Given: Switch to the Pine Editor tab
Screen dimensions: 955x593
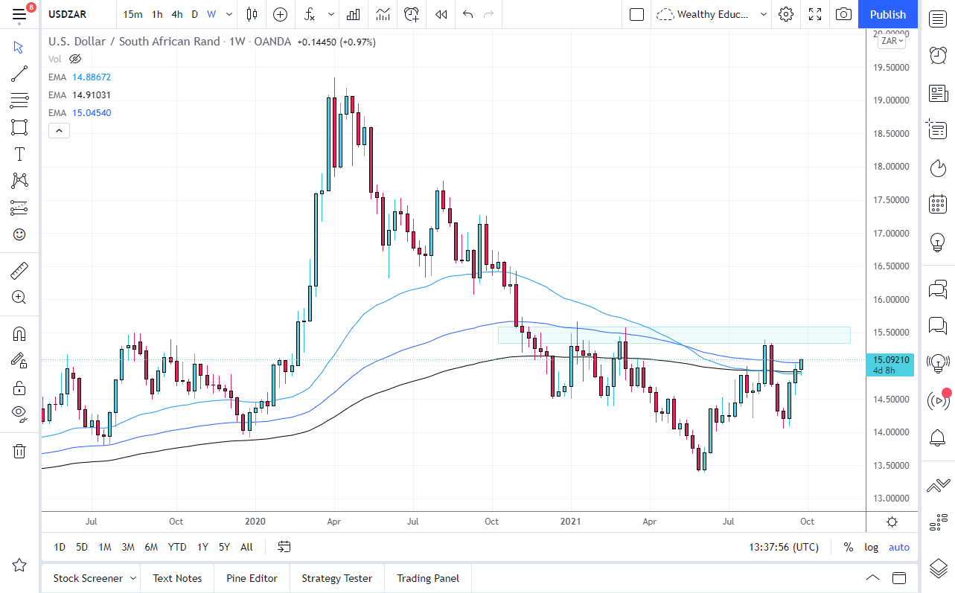Looking at the screenshot, I should click(x=252, y=578).
